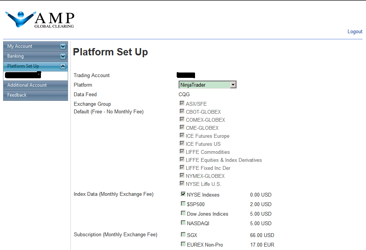Log out via the Logout link

[x=355, y=31]
